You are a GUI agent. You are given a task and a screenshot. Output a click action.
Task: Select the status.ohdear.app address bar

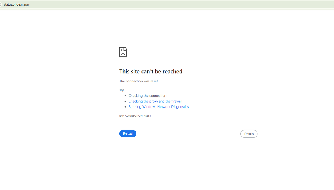point(167,4)
